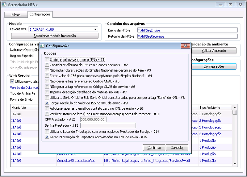Select ConsultarSituacaoLoteRps cell in table
247x177 pixels.
pyautogui.click(x=80, y=161)
